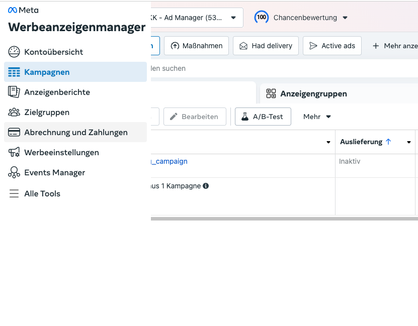This screenshot has height=326, width=418.
Task: Click the info icon beside 1 Kampagne
Action: (206, 186)
